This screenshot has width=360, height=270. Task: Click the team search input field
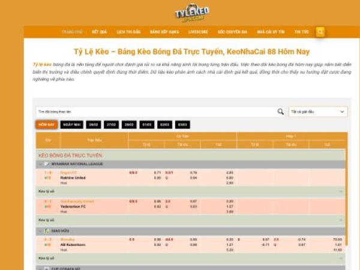(x=155, y=112)
